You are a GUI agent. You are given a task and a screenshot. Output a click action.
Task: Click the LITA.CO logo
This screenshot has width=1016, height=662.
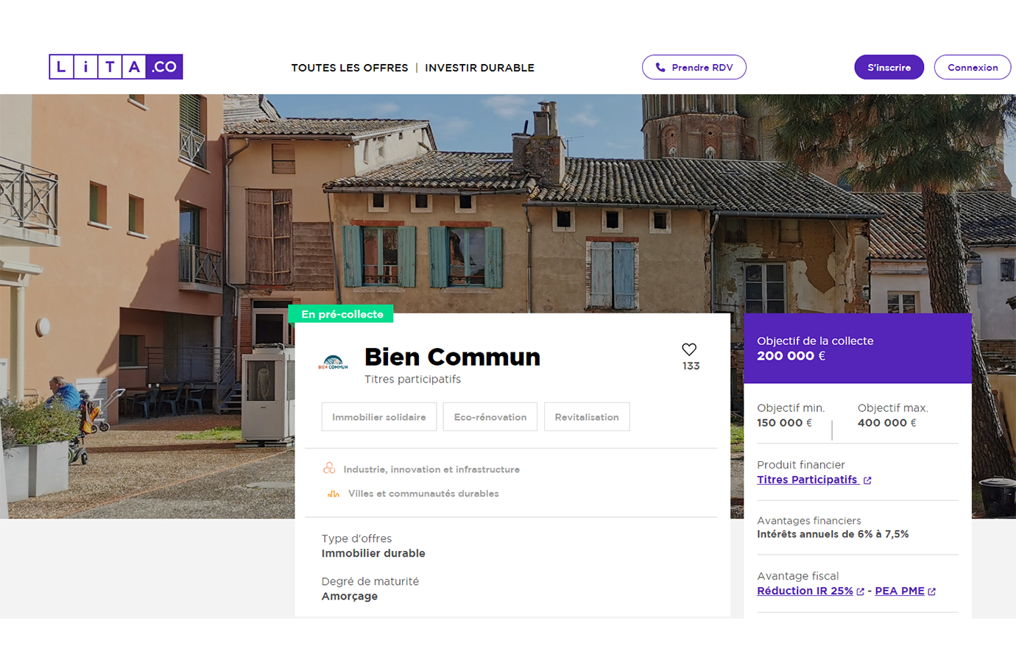tap(116, 67)
